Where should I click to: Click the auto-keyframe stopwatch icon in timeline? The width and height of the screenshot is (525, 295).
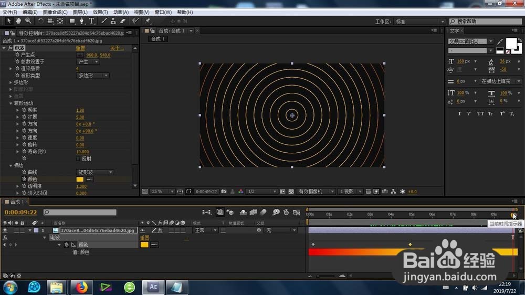point(286,212)
